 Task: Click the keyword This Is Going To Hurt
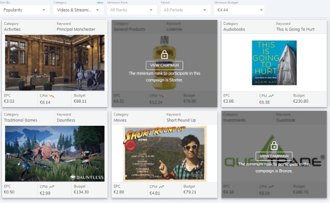pos(295,29)
